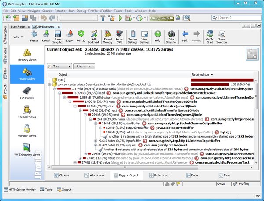Open Memory Views section

pyautogui.click(x=27, y=55)
